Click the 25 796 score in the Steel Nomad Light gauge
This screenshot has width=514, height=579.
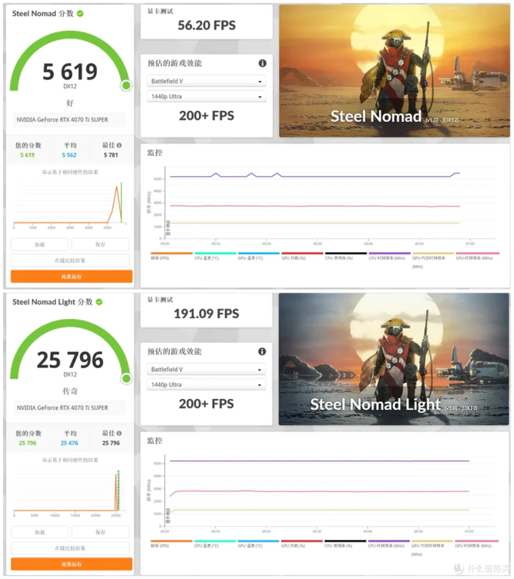70,360
